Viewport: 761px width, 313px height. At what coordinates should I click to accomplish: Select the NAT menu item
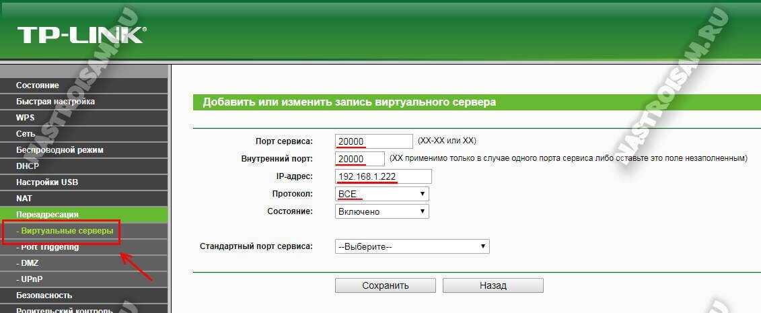(25, 199)
